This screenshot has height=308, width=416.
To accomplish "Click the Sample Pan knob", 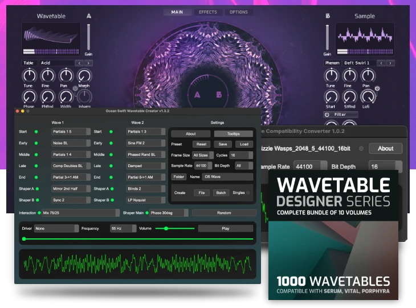I will (x=368, y=76).
